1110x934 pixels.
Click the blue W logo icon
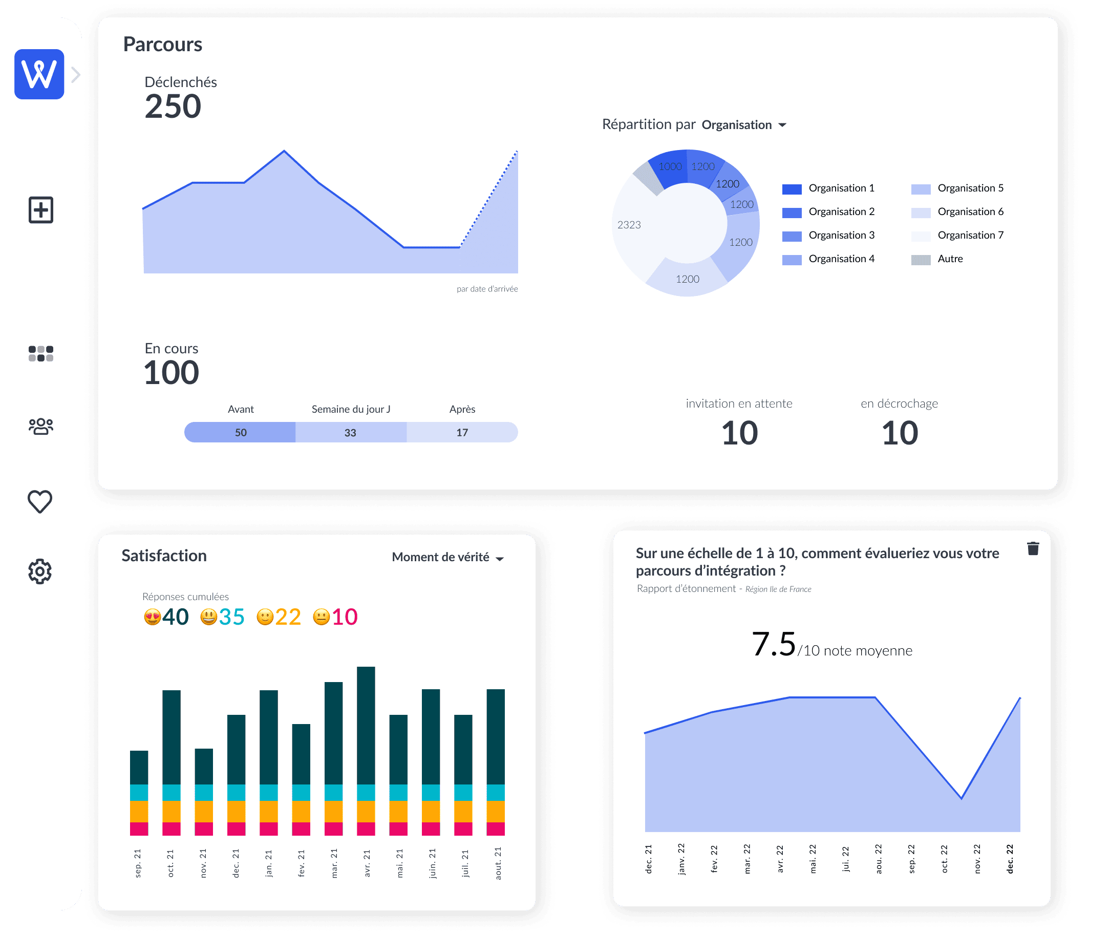(x=39, y=74)
